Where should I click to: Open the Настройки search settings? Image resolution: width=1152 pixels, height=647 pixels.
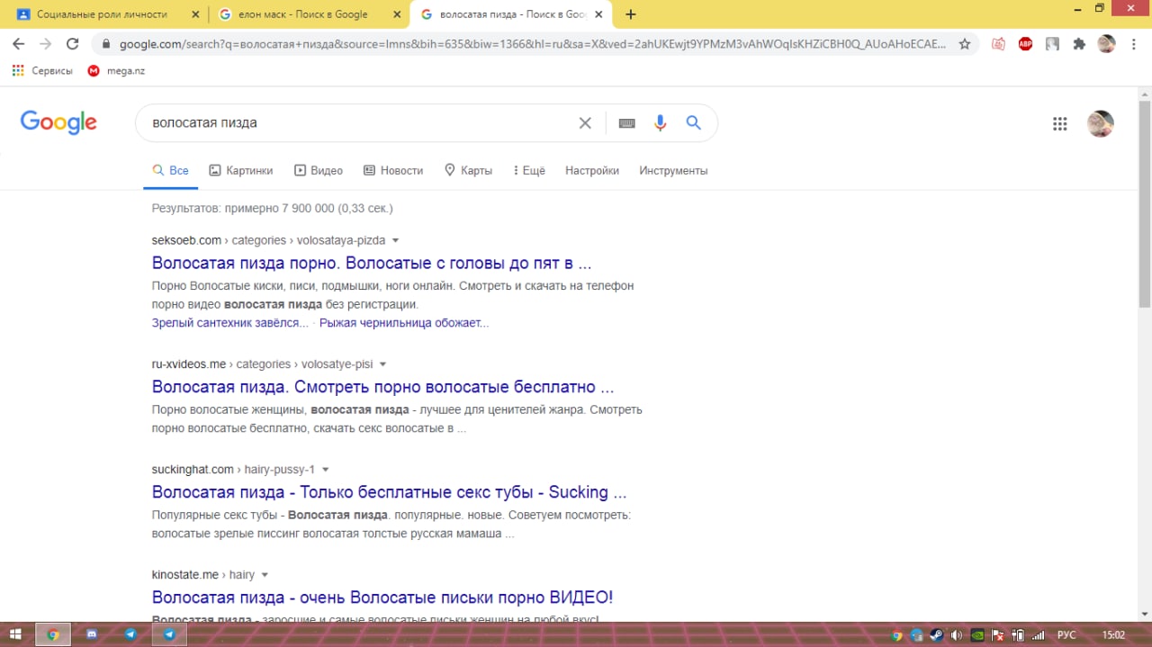(592, 170)
